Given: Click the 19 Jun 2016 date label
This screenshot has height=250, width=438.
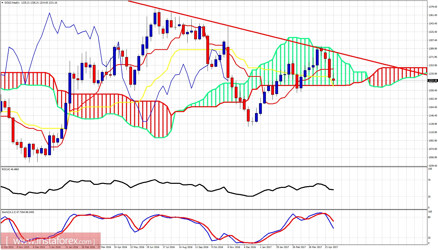Looking at the screenshot, I should [x=153, y=247].
